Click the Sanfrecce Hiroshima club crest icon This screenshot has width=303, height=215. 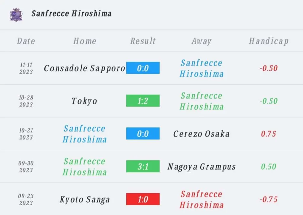[16, 14]
